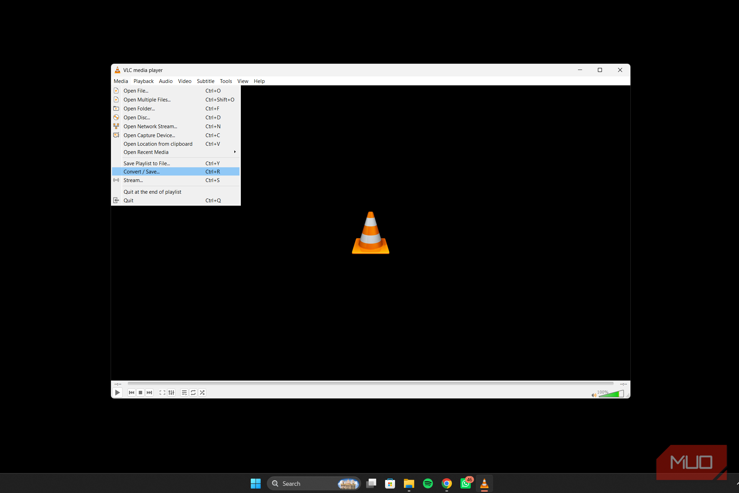Viewport: 739px width, 493px height.
Task: Open File Explorer from taskbar
Action: 409,484
